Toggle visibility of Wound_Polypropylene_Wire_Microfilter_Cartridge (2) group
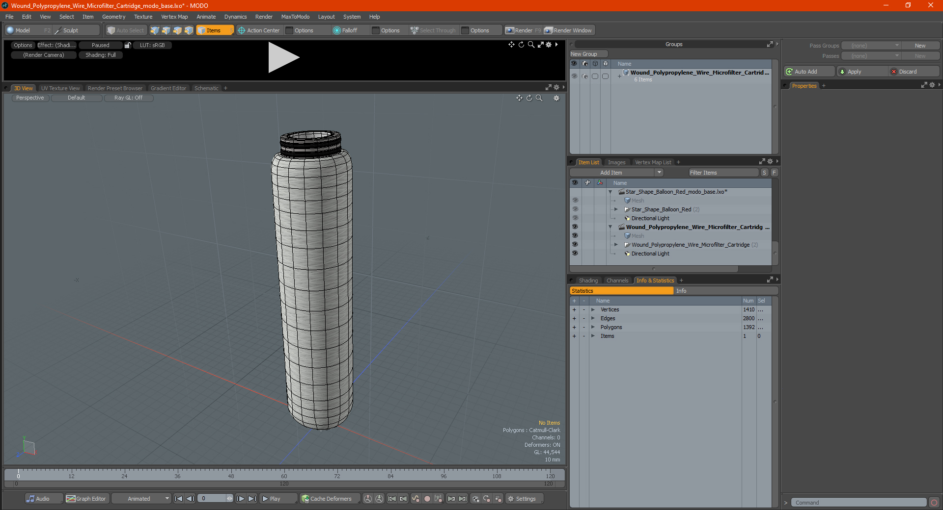943x510 pixels. click(x=575, y=245)
